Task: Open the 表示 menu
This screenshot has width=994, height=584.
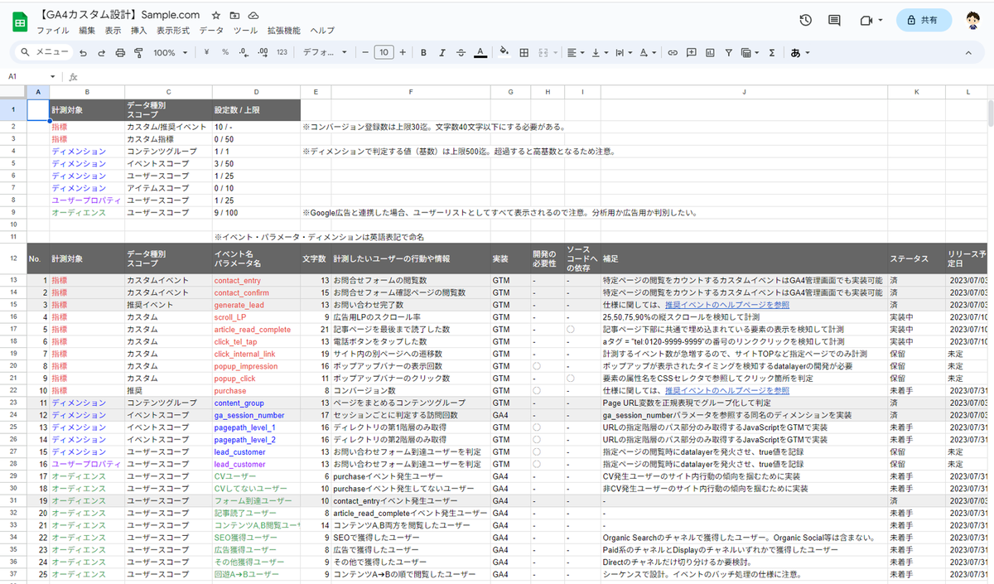Action: click(x=113, y=31)
